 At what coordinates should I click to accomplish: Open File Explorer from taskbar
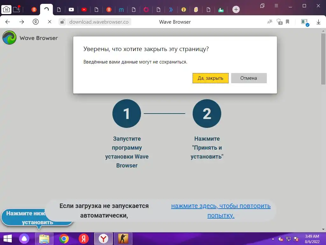(x=44, y=239)
